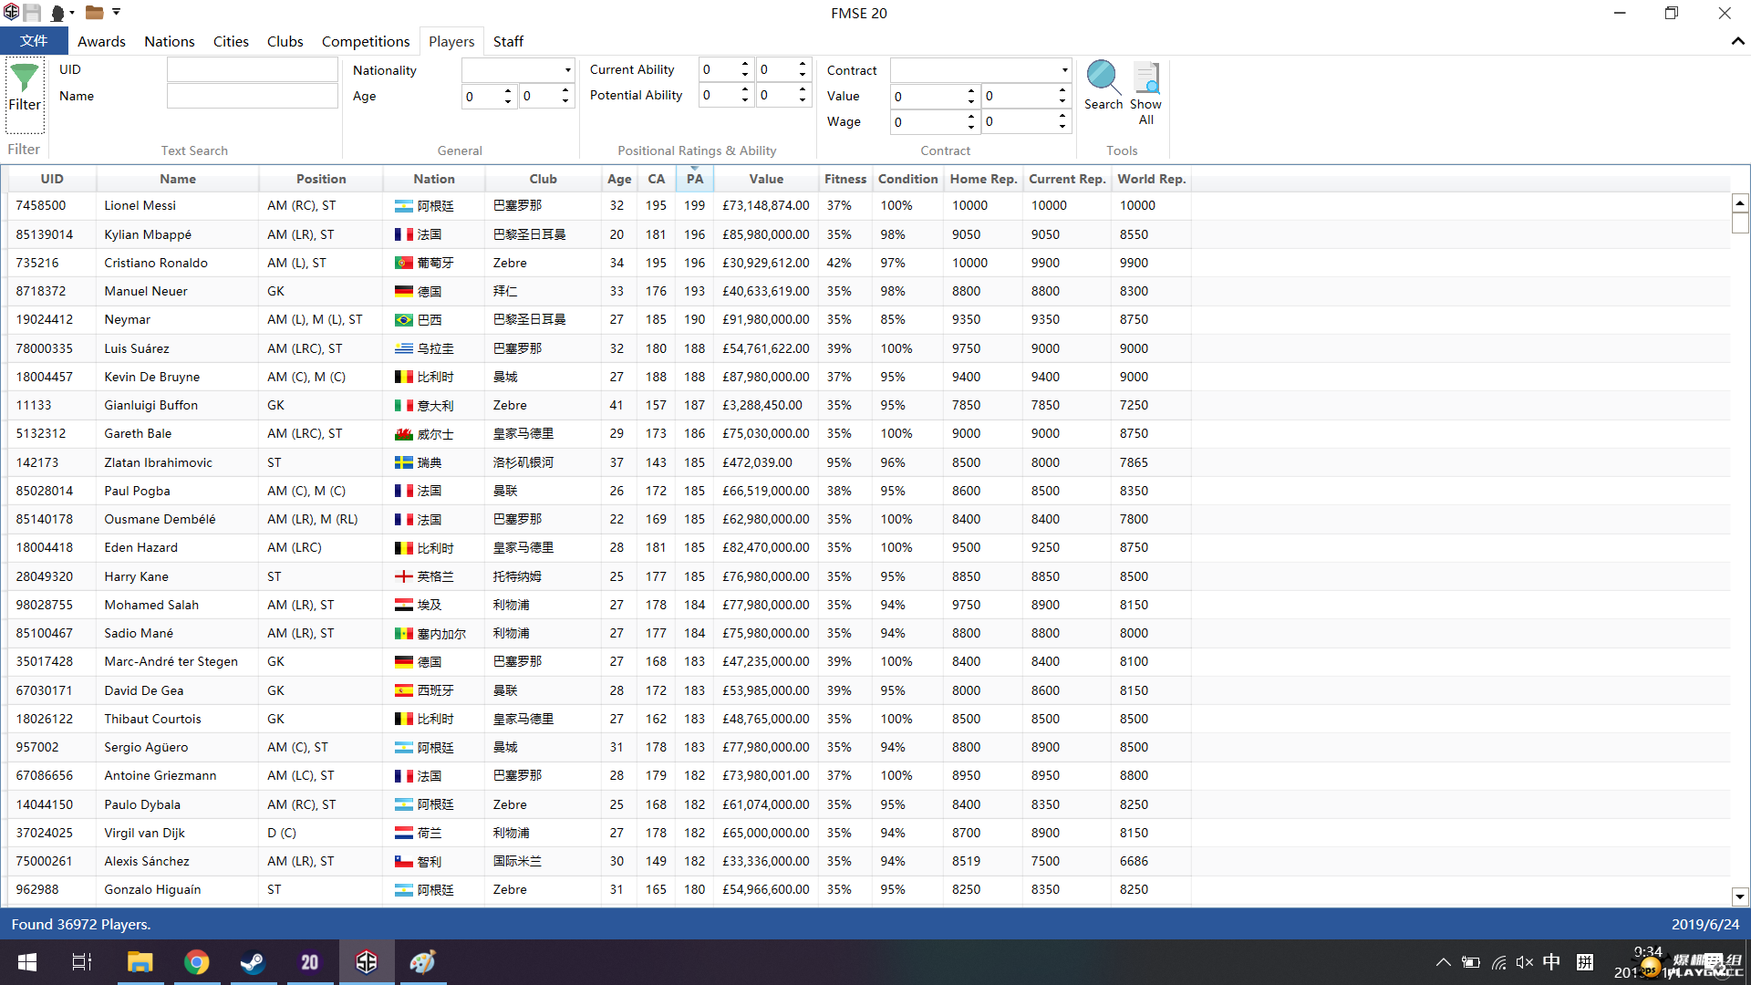This screenshot has width=1751, height=985.
Task: Open the 文件 file menu
Action: [34, 41]
